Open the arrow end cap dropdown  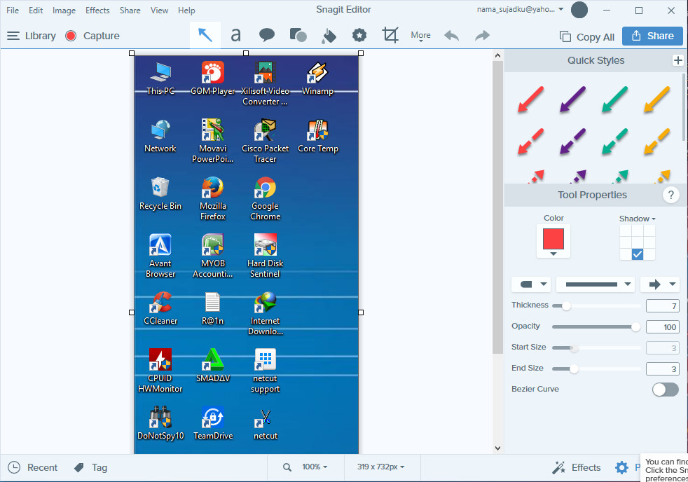pos(660,284)
